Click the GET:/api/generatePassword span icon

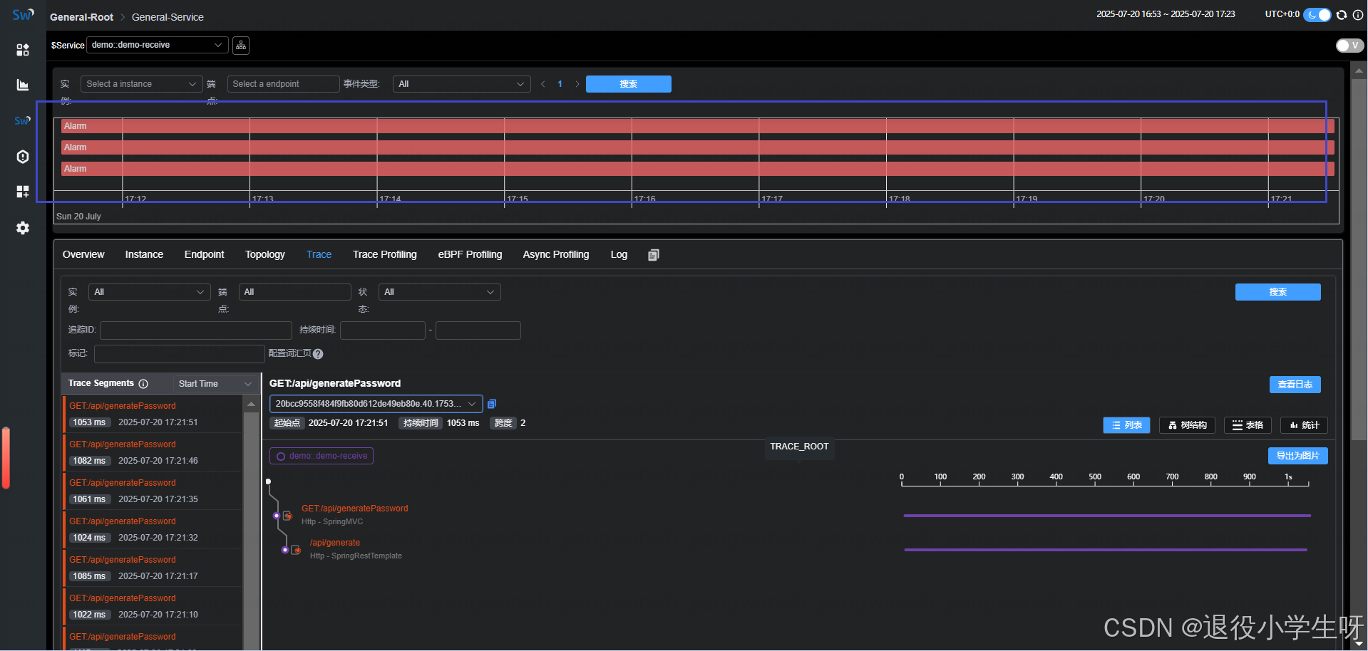[287, 516]
